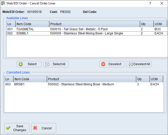Click the red minus Deselect button
This screenshot has height=135, width=168.
tap(112, 64)
